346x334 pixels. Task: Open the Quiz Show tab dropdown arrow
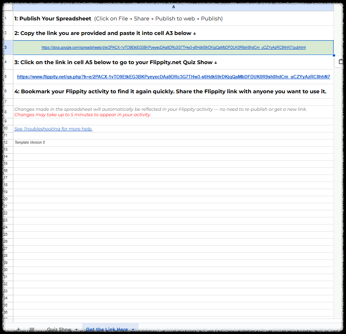click(76, 329)
